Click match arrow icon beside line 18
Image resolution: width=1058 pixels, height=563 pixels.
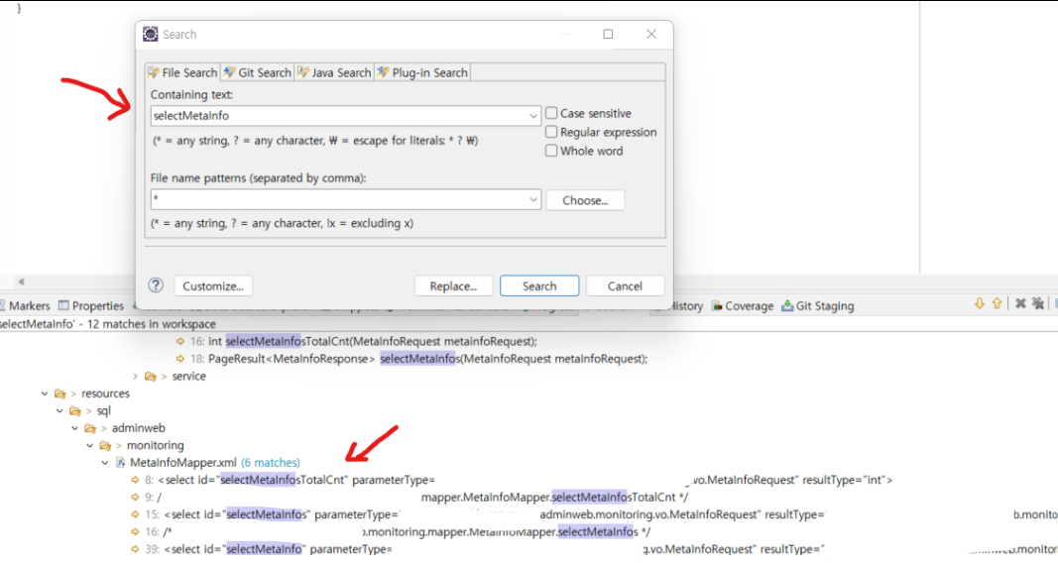(x=180, y=359)
